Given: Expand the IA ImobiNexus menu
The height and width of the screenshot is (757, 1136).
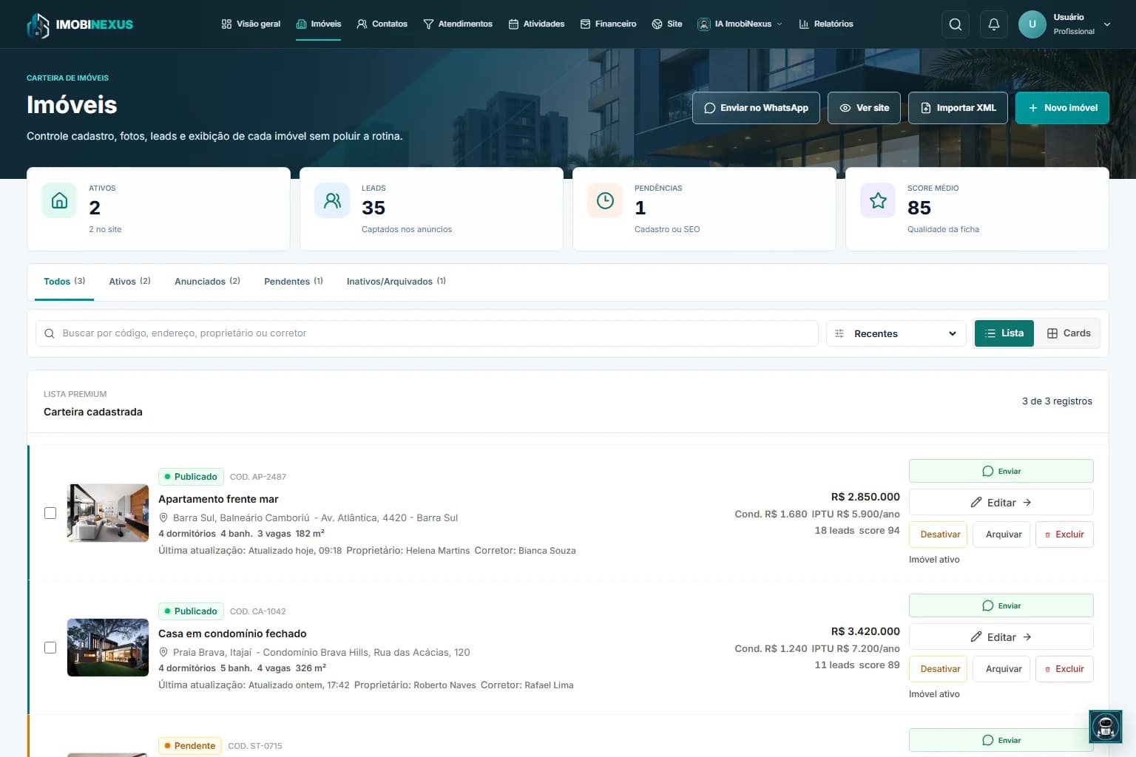Looking at the screenshot, I should coord(740,24).
